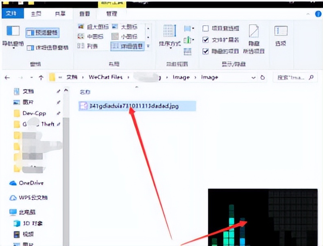
Task: Click the first Image breadcrumb segment
Action: [x=181, y=77]
